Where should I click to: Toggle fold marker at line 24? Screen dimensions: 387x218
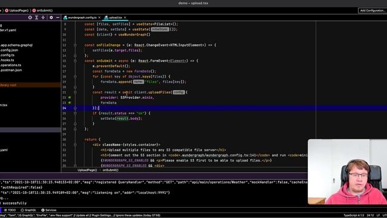75,108
